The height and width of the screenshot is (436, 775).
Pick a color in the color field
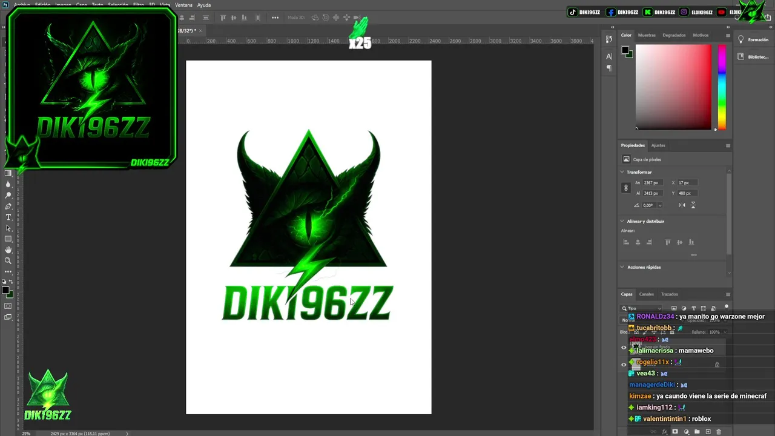click(x=673, y=87)
